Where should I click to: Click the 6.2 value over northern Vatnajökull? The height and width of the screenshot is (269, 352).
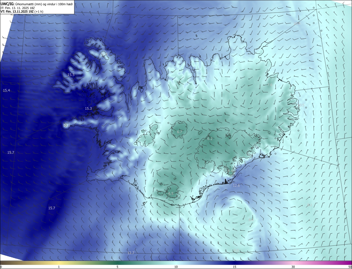tap(210, 139)
